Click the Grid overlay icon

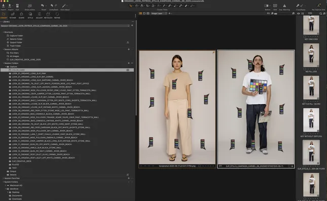(275, 6)
